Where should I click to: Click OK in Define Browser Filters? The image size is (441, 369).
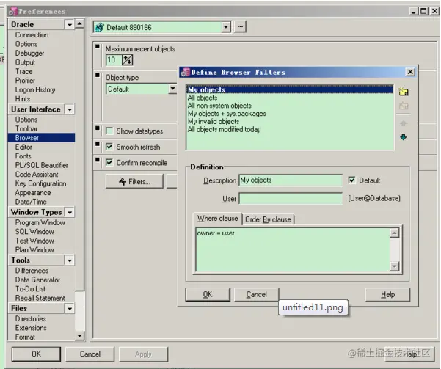click(208, 294)
